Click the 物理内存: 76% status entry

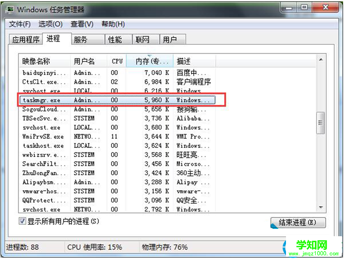pyautogui.click(x=165, y=247)
